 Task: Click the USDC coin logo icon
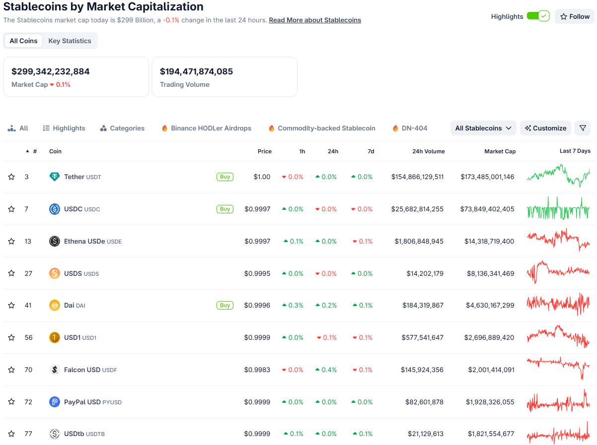(55, 209)
